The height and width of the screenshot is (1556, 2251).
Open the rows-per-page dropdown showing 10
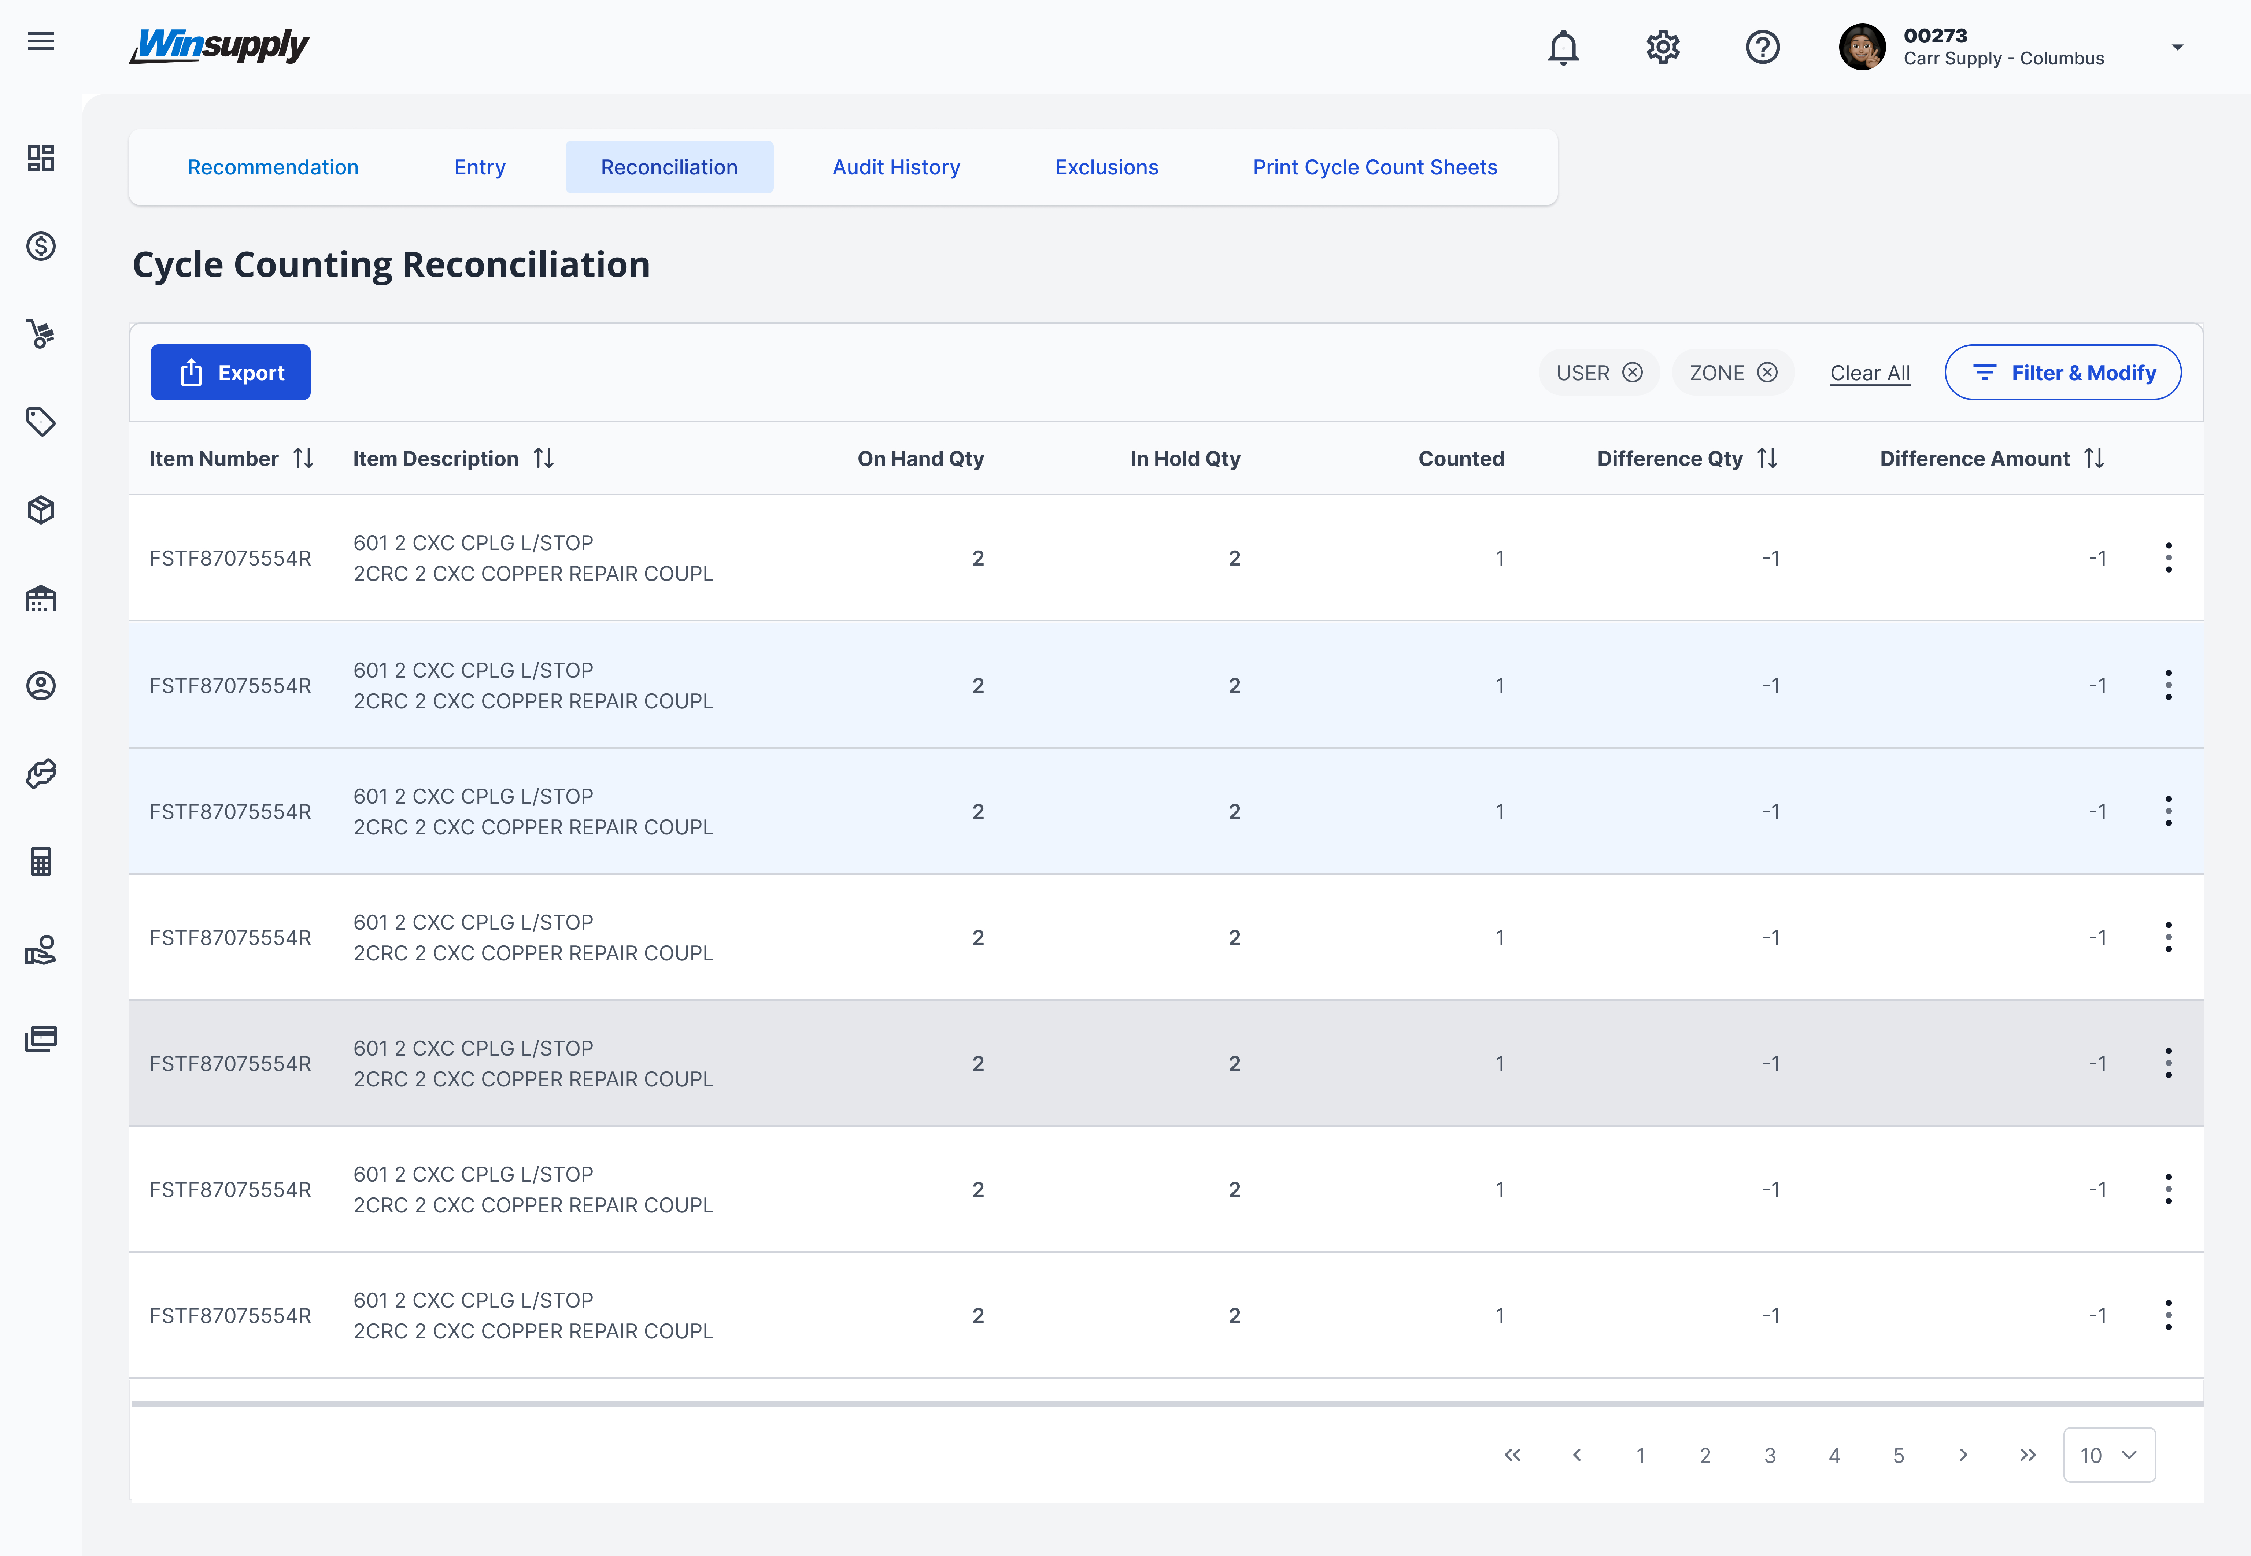(2109, 1455)
